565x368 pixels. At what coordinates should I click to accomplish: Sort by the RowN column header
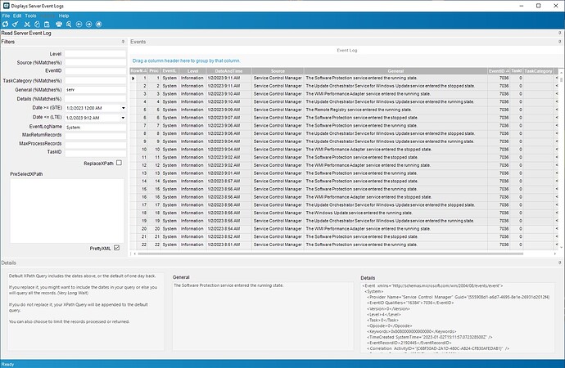click(x=137, y=71)
